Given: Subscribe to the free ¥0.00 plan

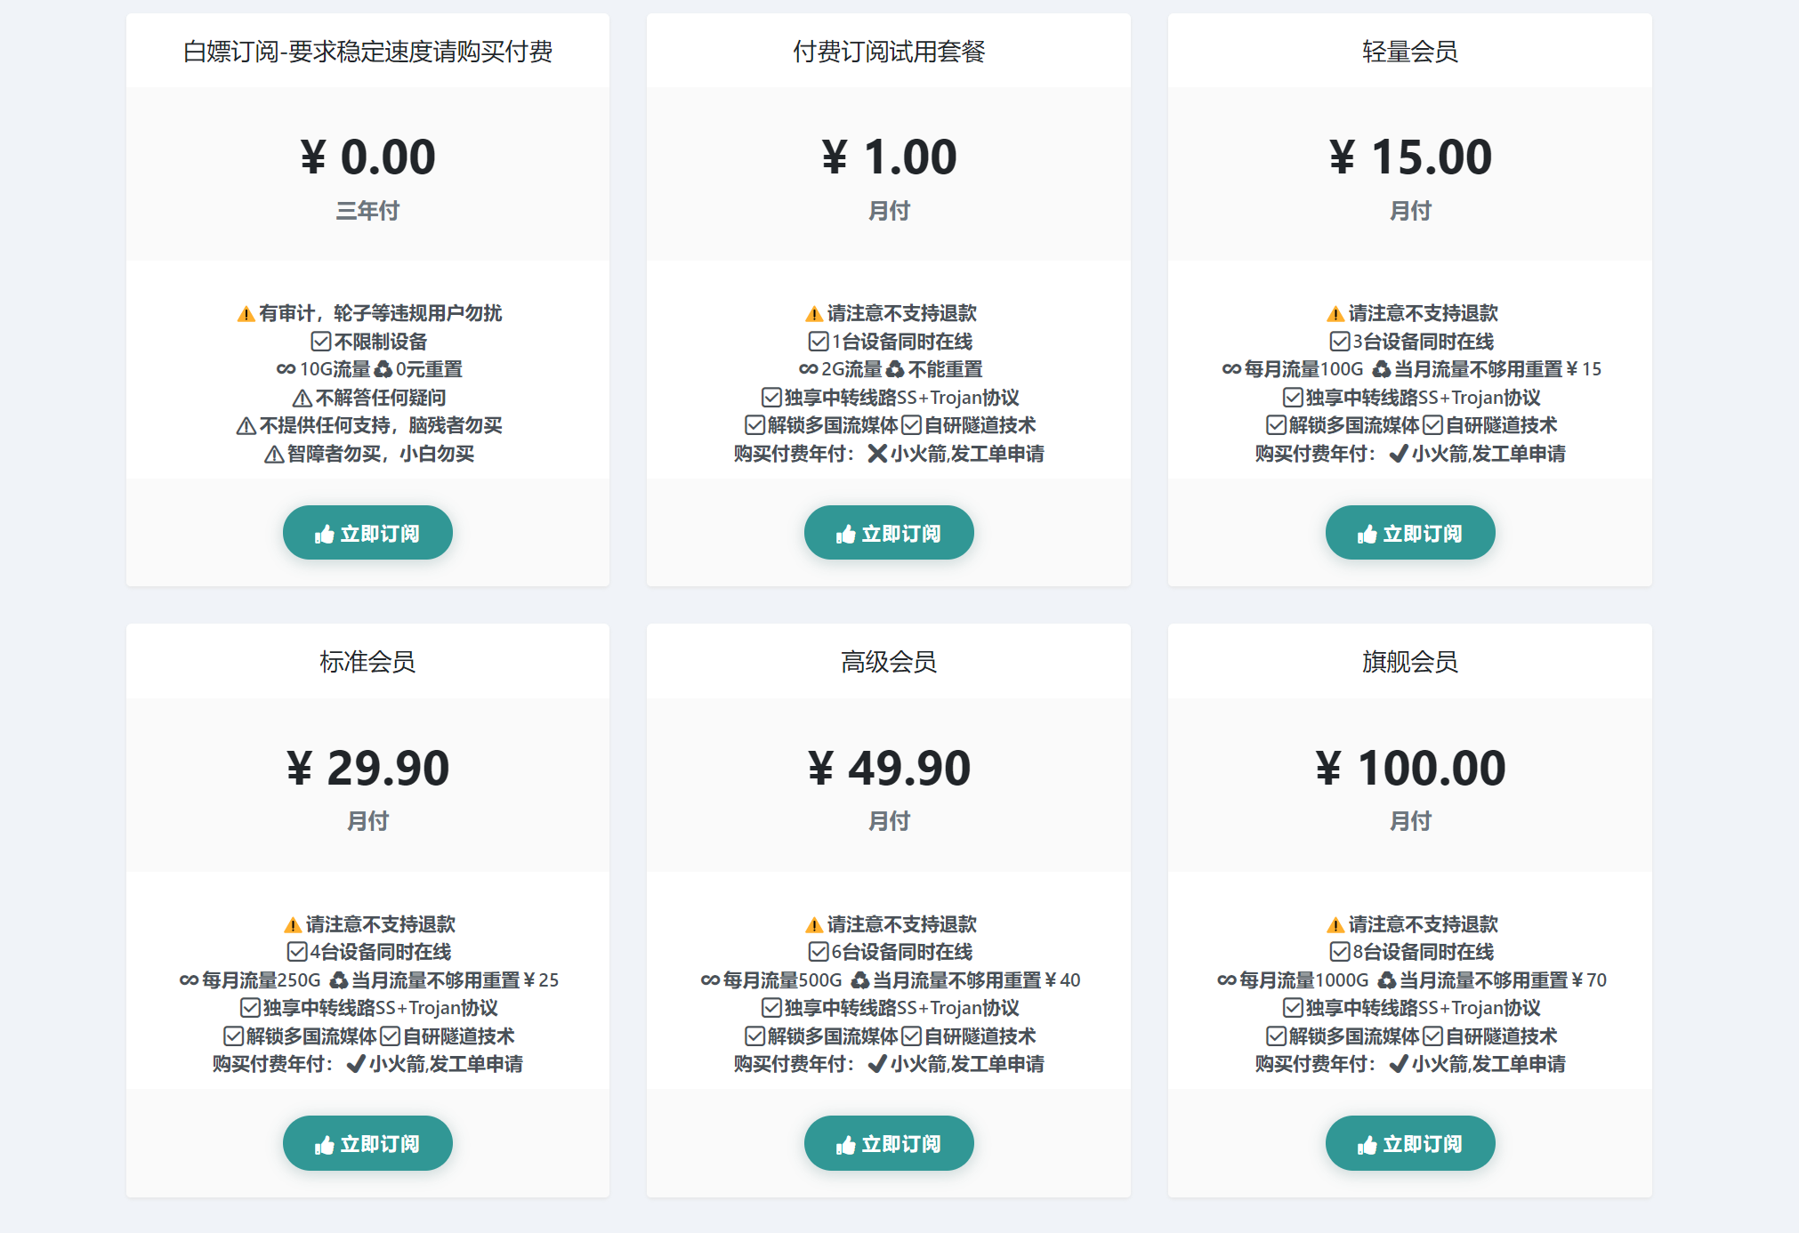Looking at the screenshot, I should (367, 533).
